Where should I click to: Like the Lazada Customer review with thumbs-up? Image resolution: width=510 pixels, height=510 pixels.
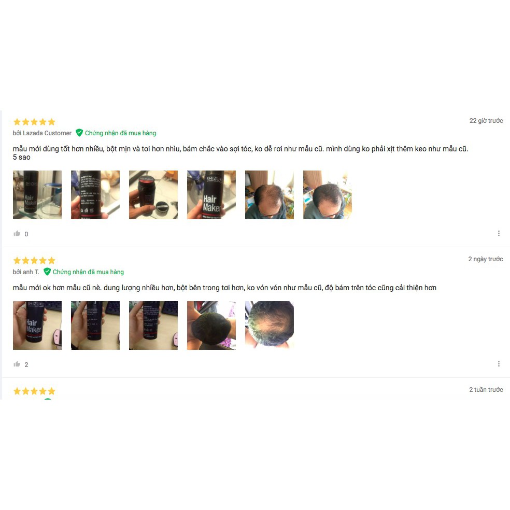[17, 234]
